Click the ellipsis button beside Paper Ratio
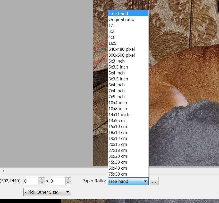219x203 pixels. point(154,181)
